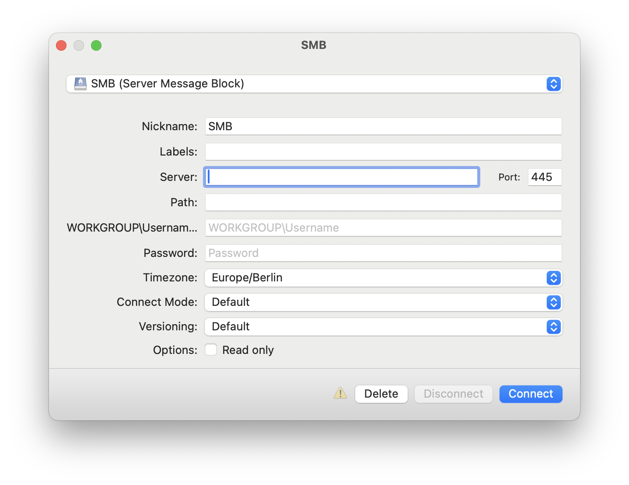
Task: Click the 'Timezone:' label
Action: click(170, 277)
